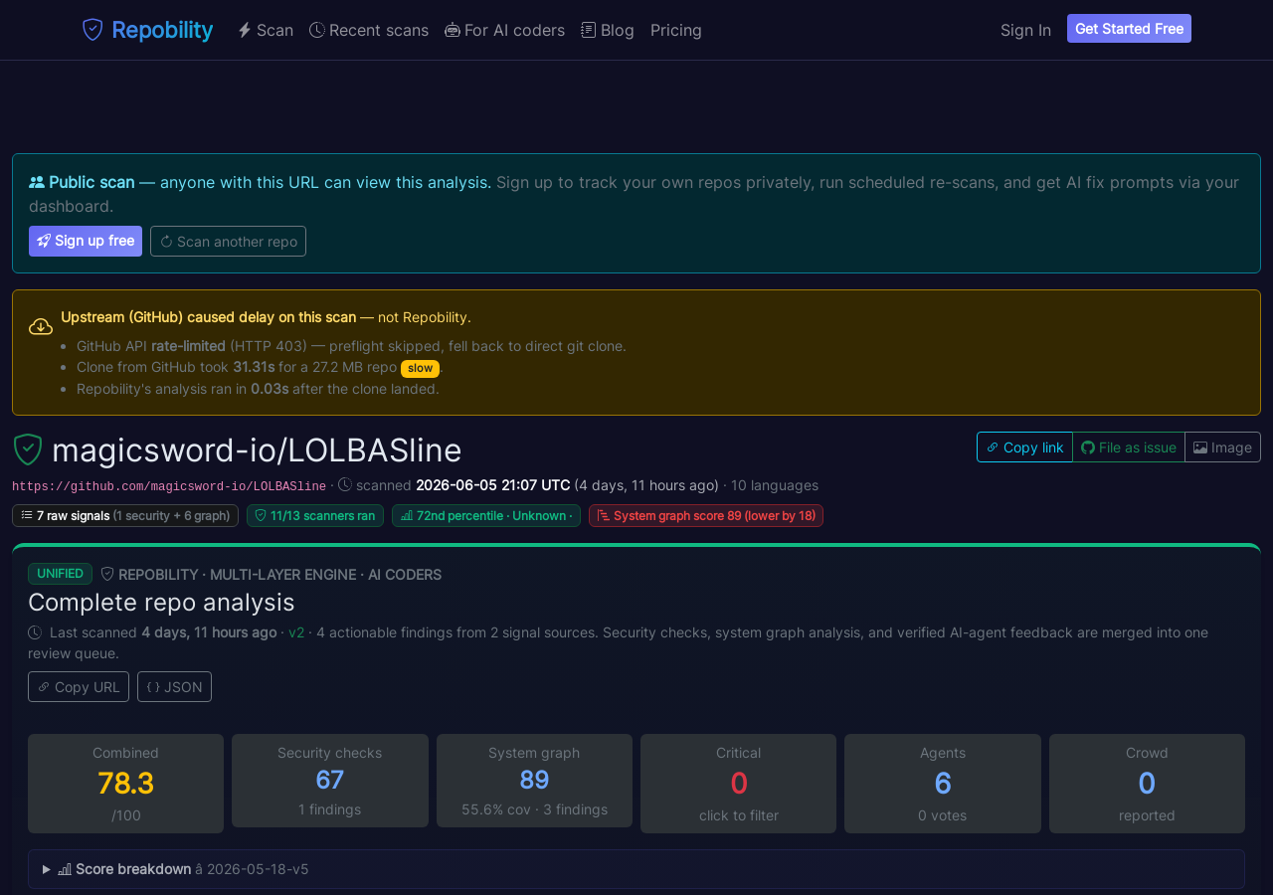Click the 7 raw signals badge

[125, 515]
